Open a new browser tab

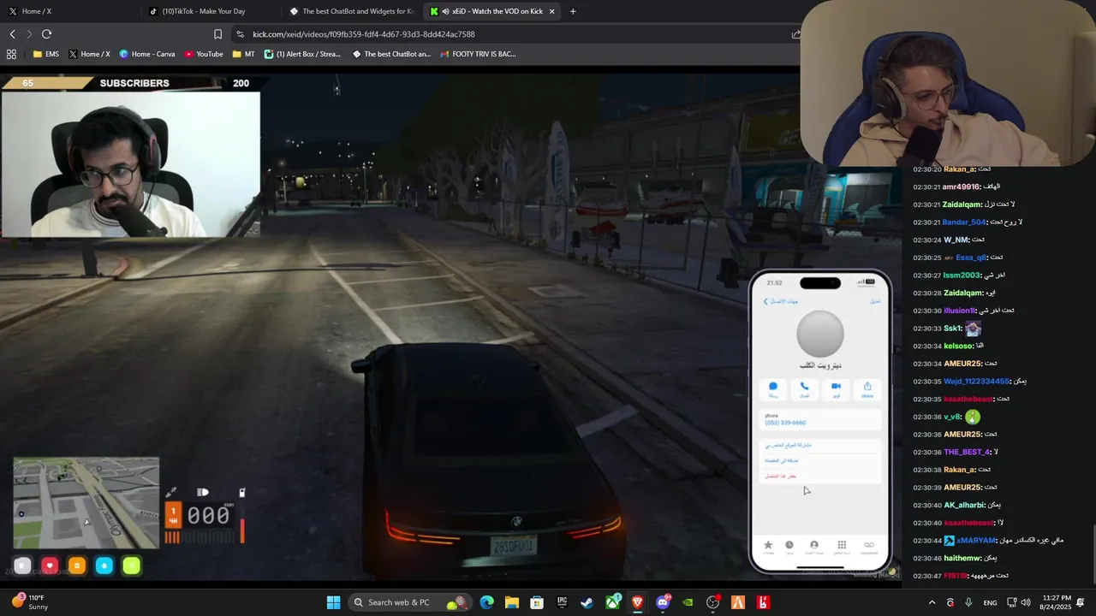point(573,11)
